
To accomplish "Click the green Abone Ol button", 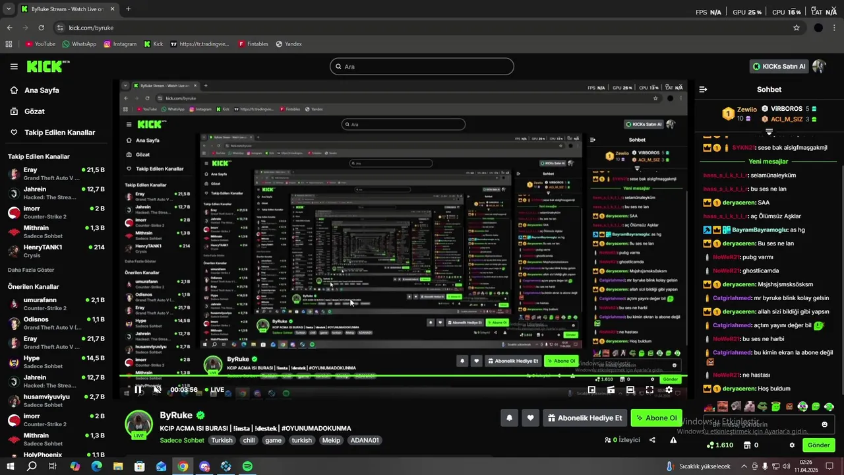I will 656,418.
